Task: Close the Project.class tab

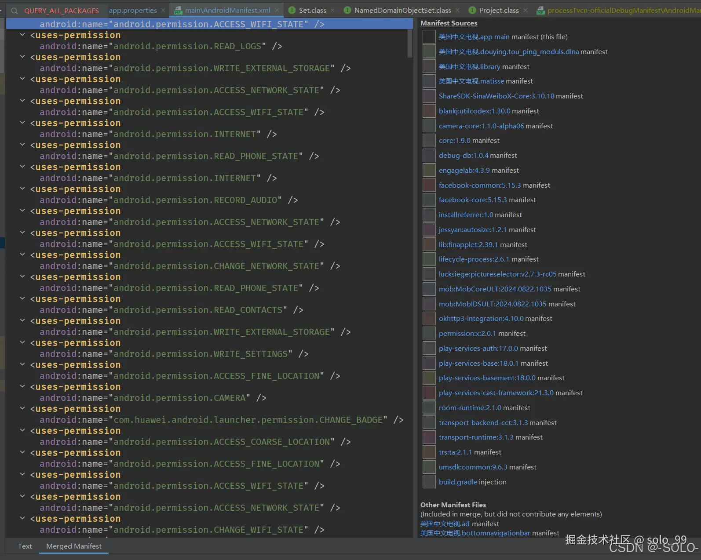Action: [x=526, y=10]
